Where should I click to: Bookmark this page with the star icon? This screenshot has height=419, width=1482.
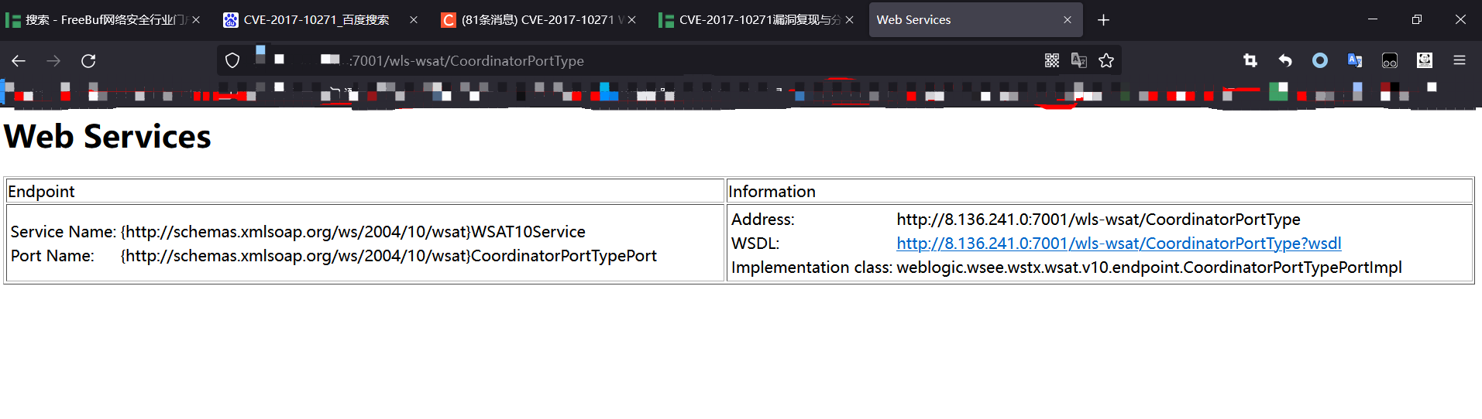point(1106,60)
